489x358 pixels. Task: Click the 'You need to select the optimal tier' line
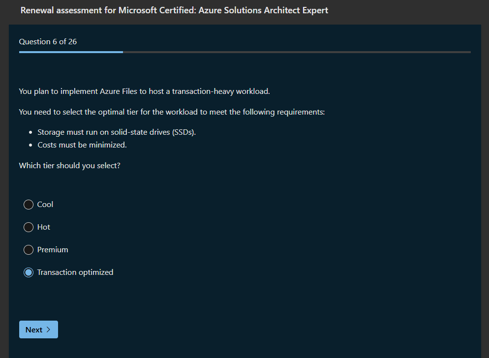[x=172, y=112]
